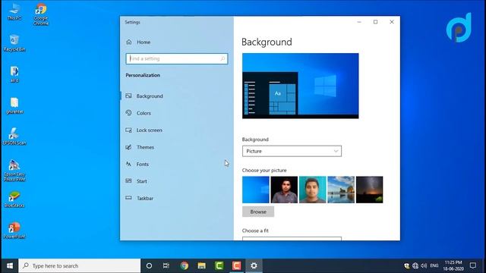Click the magnifier icon in settings search
486x273 pixels.
(222, 58)
